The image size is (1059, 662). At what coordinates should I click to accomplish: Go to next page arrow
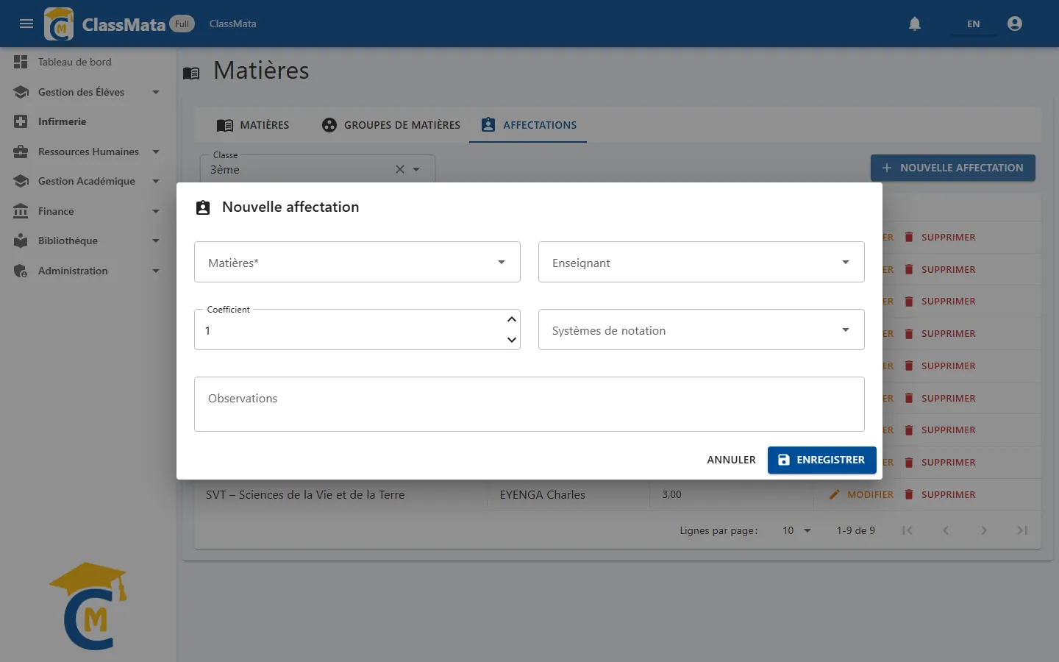coord(984,530)
